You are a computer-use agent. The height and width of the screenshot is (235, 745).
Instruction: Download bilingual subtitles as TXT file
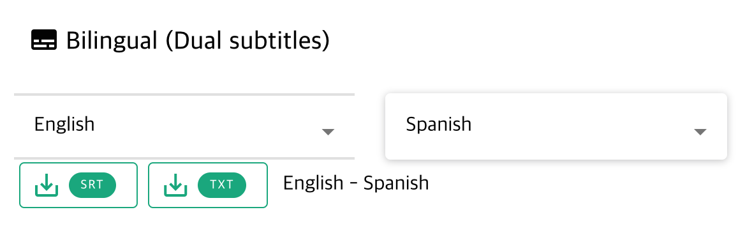(x=208, y=185)
